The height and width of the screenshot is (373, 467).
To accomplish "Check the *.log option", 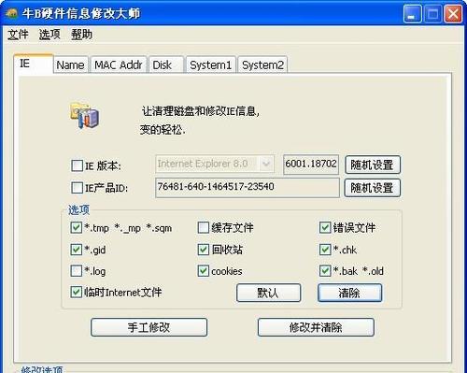I will (x=77, y=271).
